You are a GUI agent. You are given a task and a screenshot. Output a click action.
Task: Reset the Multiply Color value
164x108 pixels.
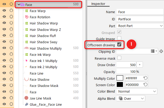tap(146, 78)
